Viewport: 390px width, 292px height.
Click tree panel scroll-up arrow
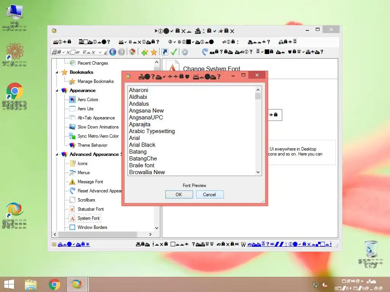(157, 62)
